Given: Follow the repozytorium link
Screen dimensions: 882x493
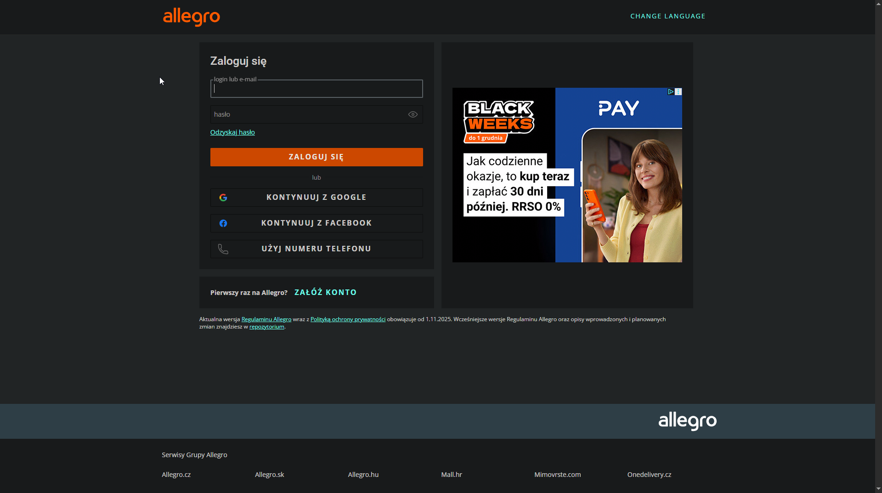Looking at the screenshot, I should pos(266,327).
